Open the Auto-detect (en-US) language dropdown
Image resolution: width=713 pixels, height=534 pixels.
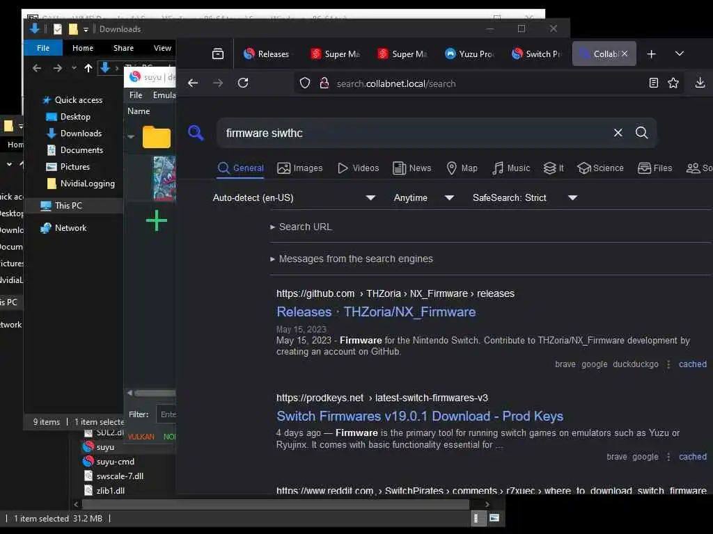[294, 197]
